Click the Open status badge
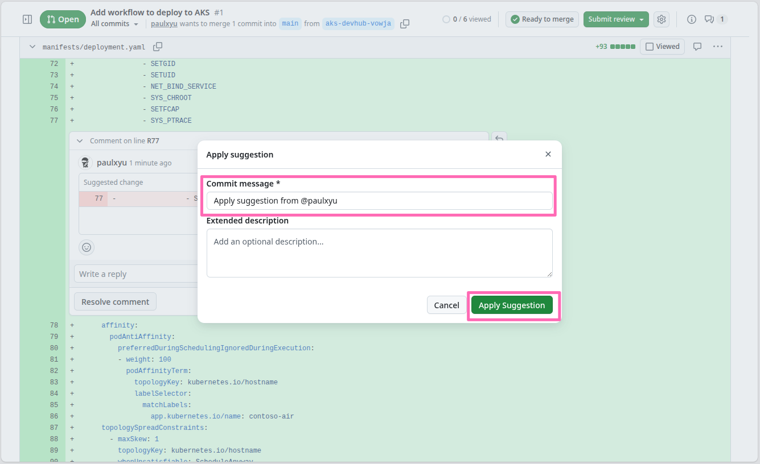The height and width of the screenshot is (464, 760). pos(63,19)
